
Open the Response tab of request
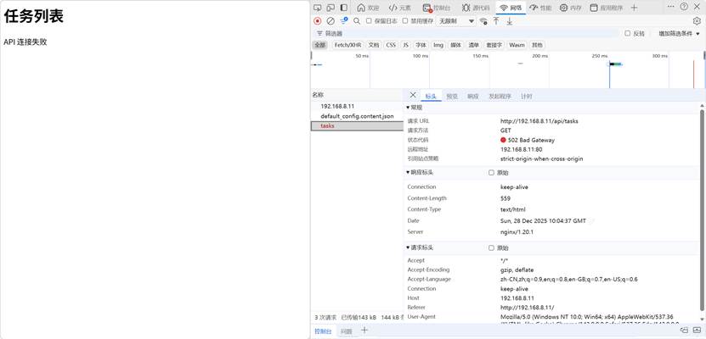pyautogui.click(x=472, y=97)
